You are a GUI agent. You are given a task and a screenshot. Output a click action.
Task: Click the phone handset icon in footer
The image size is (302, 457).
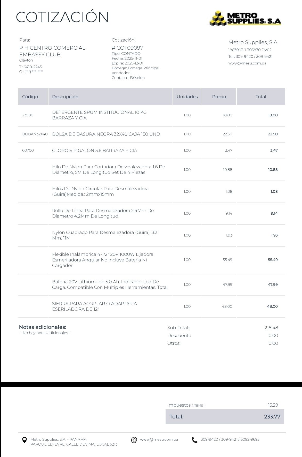[x=194, y=440]
